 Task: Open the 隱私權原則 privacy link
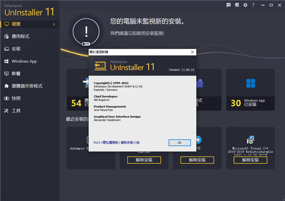110,142
